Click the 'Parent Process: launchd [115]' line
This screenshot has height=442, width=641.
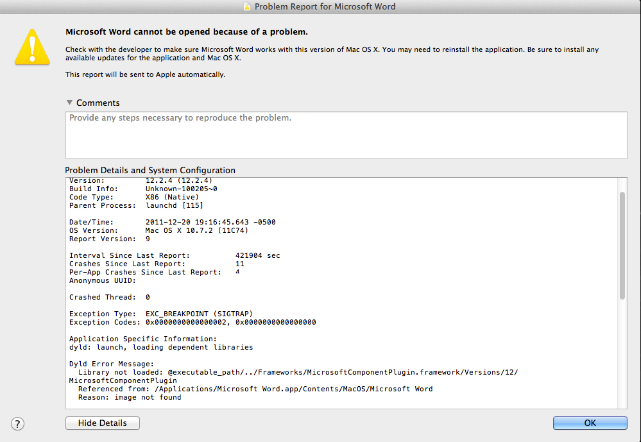(136, 206)
